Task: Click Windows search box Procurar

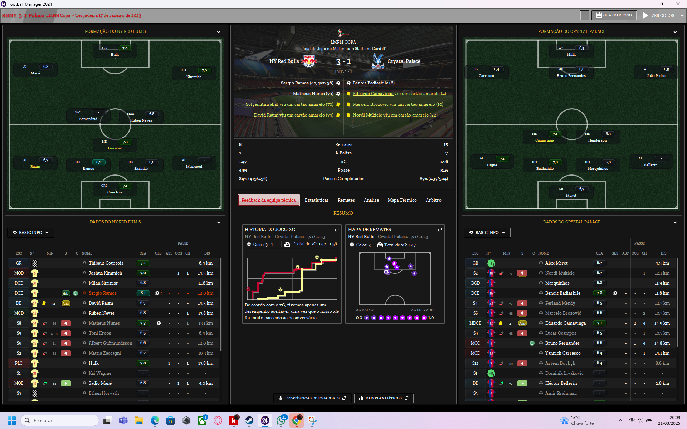Action: coord(60,420)
